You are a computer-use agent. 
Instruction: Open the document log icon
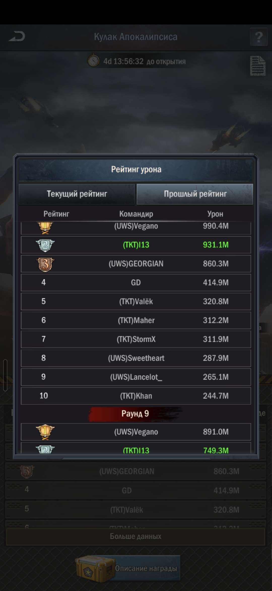(x=258, y=66)
